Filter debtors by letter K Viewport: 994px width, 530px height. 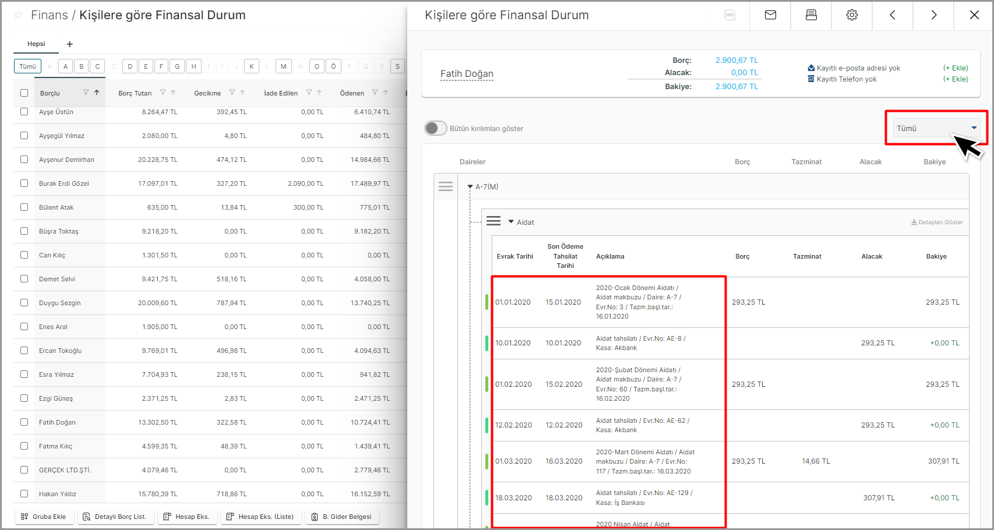coord(252,66)
